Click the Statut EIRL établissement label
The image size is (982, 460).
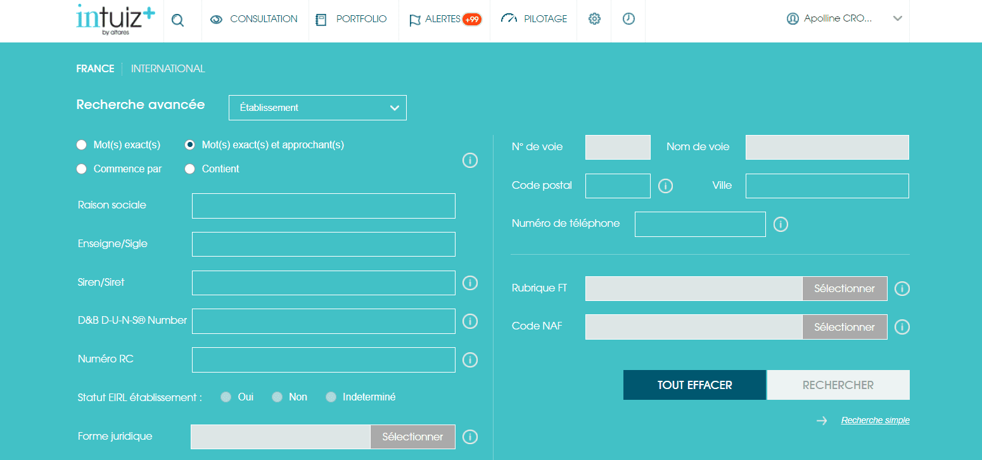139,397
